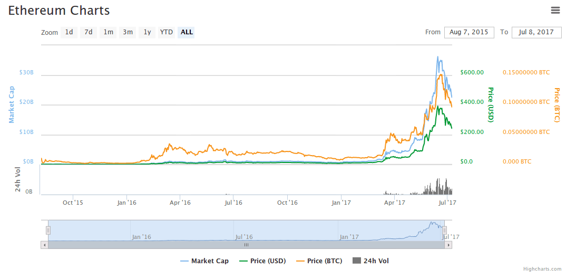Edit the To date field
Viewport: 566px width, 278px height.
[536, 32]
